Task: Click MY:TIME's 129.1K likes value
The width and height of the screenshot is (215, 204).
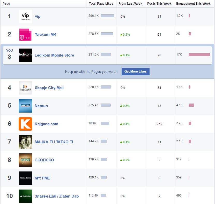Action: click(93, 177)
